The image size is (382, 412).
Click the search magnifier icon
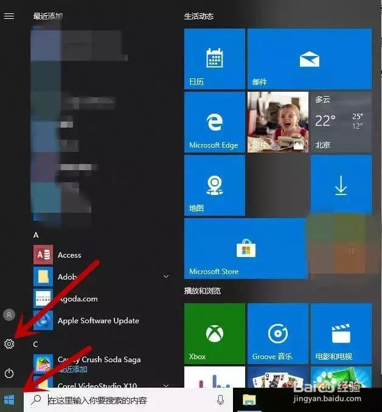pos(36,400)
